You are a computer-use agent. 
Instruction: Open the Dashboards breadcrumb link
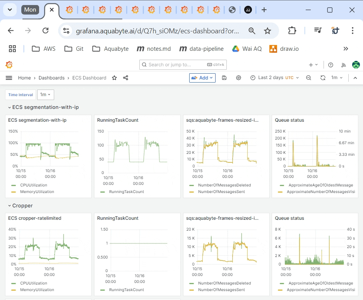point(51,78)
